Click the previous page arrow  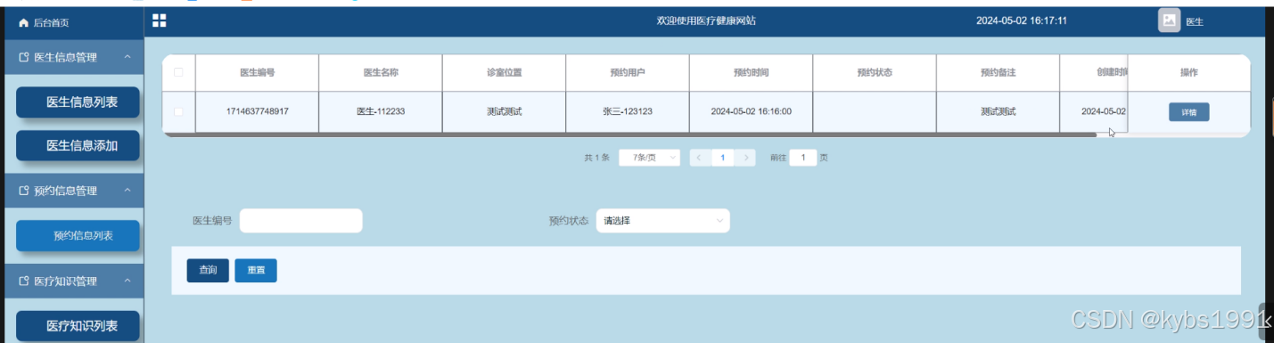click(x=698, y=158)
